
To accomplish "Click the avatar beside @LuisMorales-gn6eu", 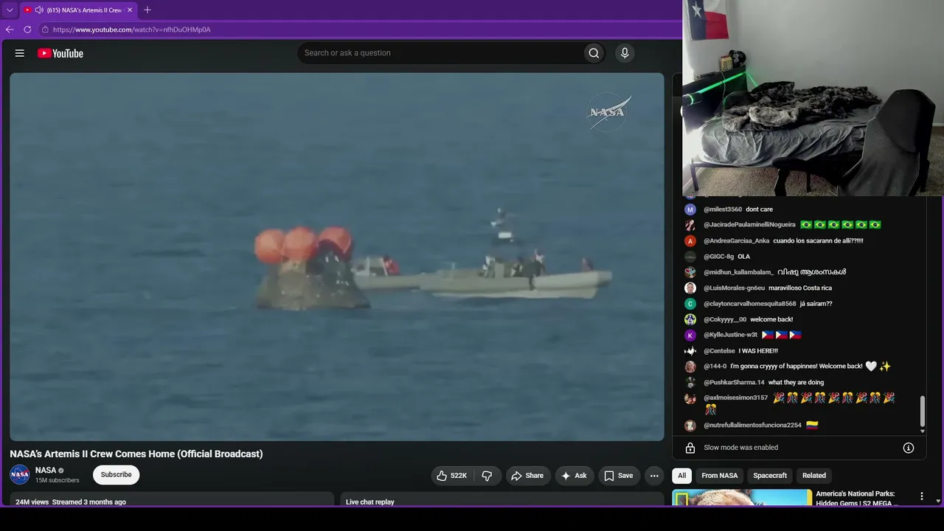I will point(690,288).
